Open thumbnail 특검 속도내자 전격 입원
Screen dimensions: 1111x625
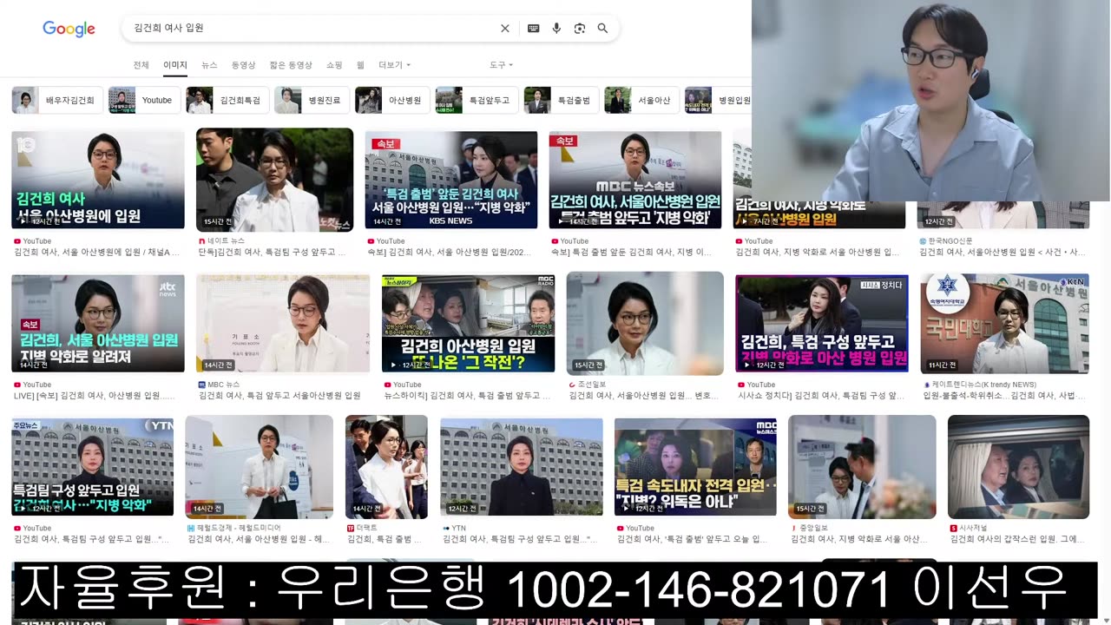[695, 467]
